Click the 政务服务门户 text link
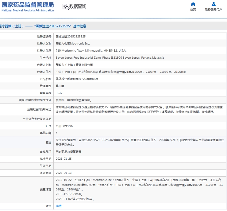This screenshot has height=211, width=227. click(x=214, y=10)
